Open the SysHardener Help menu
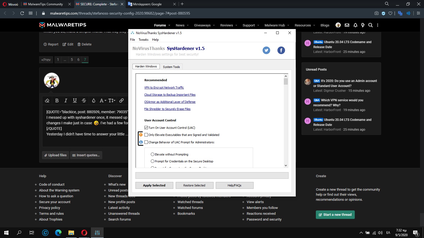424x238 pixels. pos(155,40)
